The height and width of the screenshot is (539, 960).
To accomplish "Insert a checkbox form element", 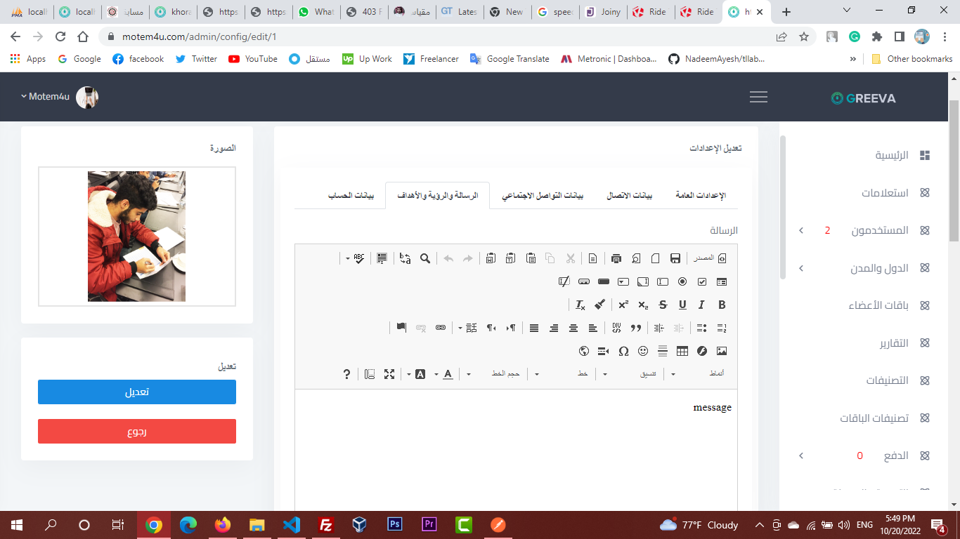I will pyautogui.click(x=702, y=282).
